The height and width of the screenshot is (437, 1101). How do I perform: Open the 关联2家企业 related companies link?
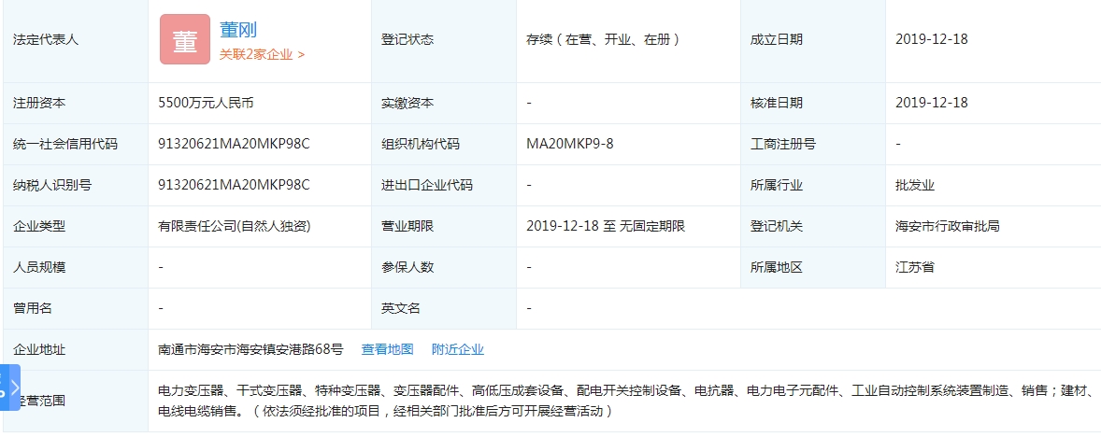[x=262, y=54]
